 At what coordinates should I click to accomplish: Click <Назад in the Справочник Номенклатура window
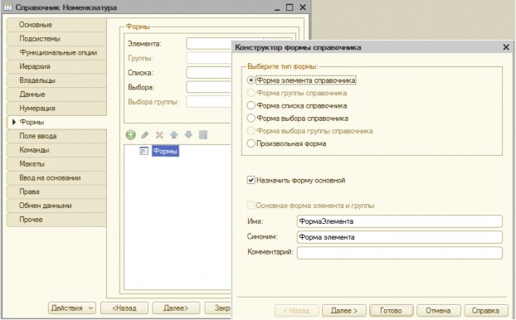click(124, 308)
